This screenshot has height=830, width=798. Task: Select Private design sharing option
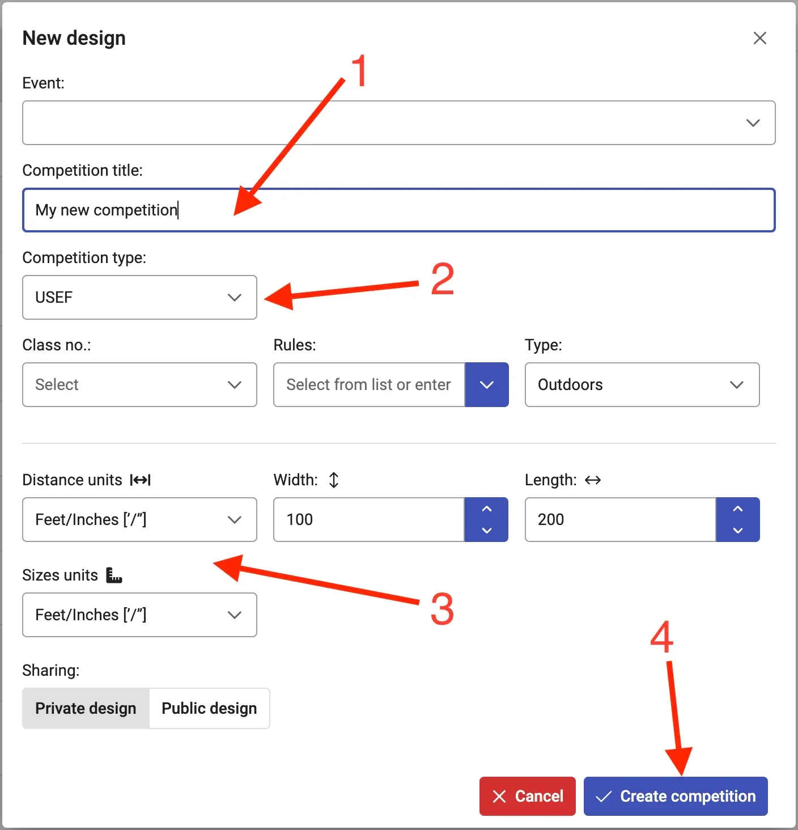point(86,709)
